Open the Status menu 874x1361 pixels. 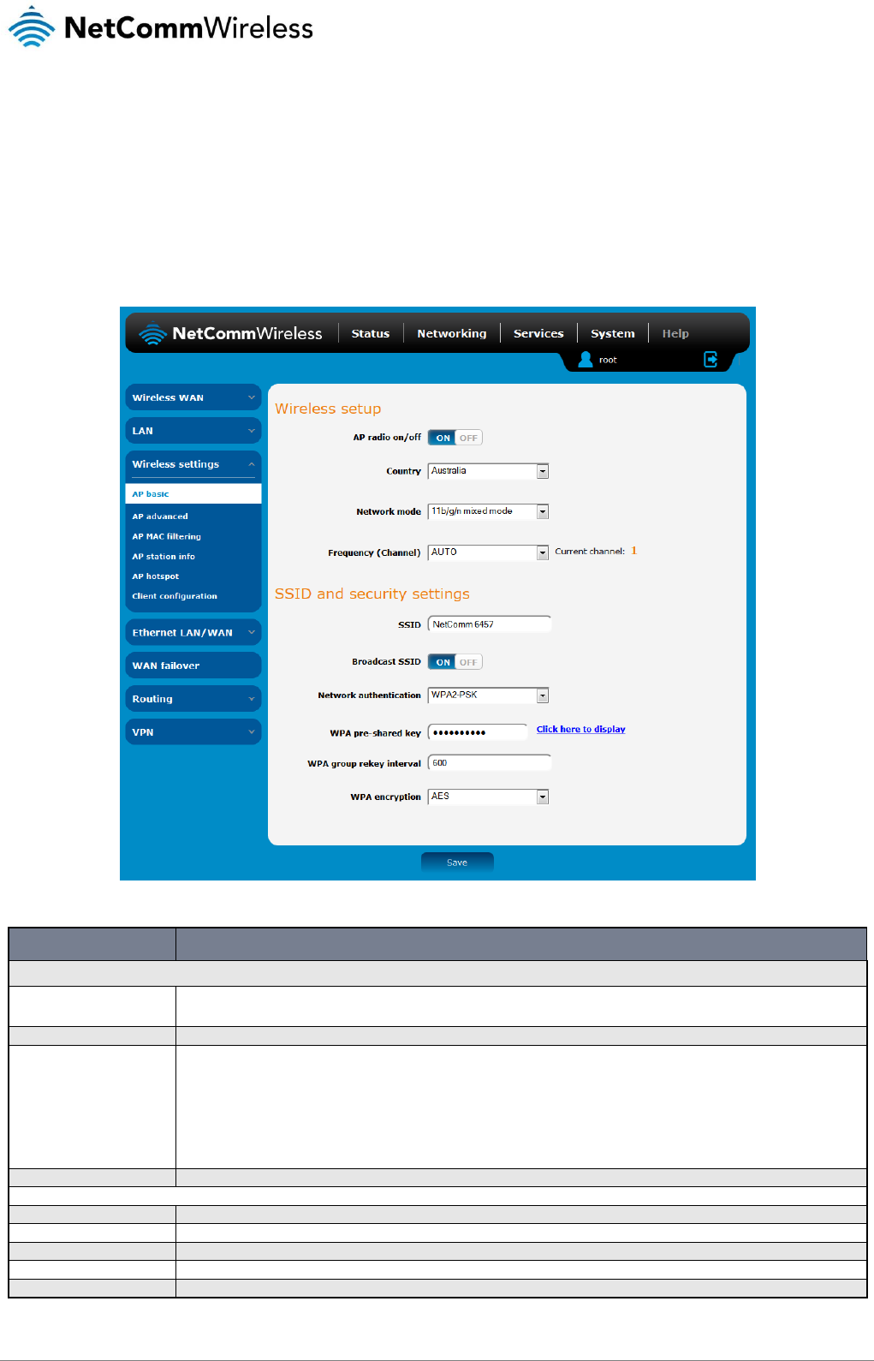pyautogui.click(x=371, y=333)
